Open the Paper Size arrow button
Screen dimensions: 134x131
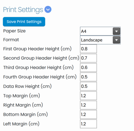coord(117,31)
